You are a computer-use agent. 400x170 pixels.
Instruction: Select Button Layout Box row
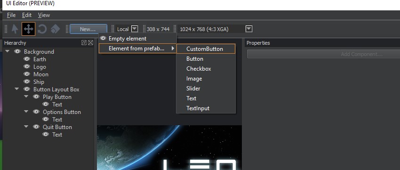pyautogui.click(x=56, y=89)
